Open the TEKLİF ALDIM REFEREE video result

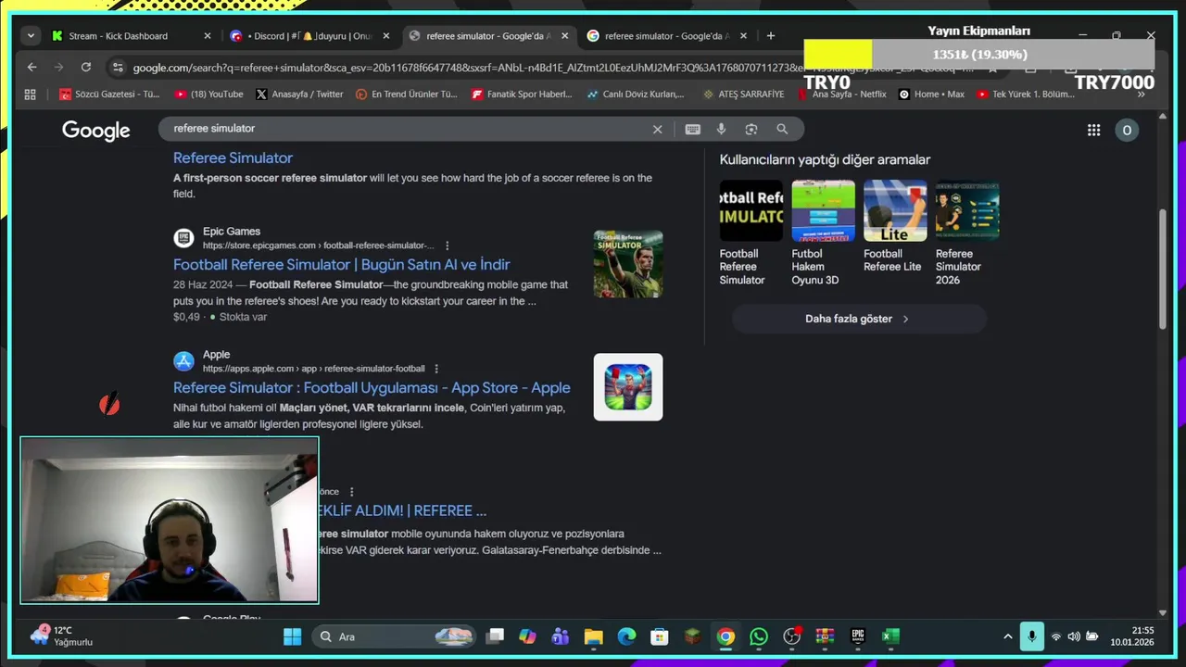pyautogui.click(x=402, y=510)
